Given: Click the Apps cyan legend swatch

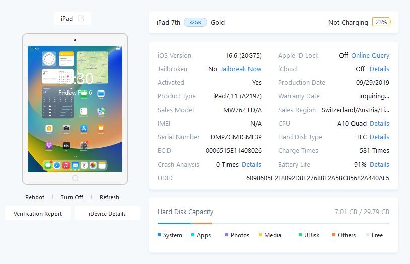Looking at the screenshot, I should tap(193, 235).
